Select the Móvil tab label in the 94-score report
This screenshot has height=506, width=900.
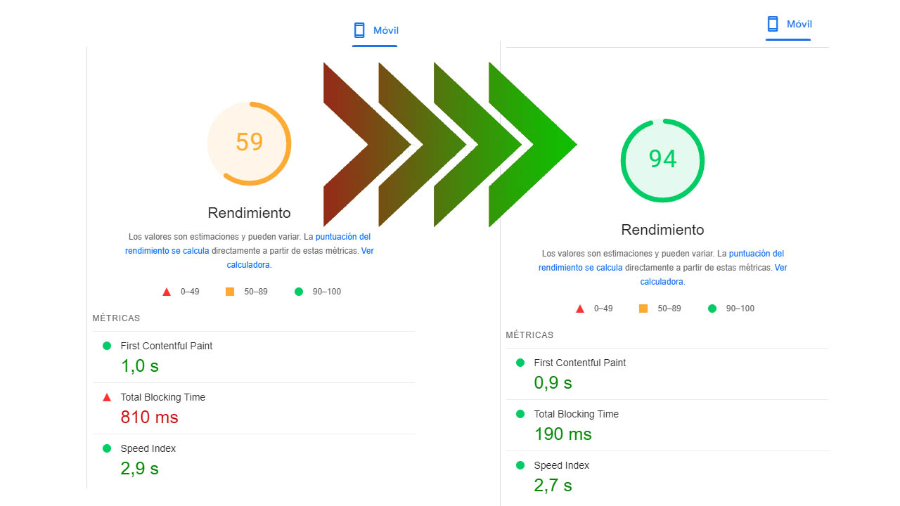pos(799,25)
